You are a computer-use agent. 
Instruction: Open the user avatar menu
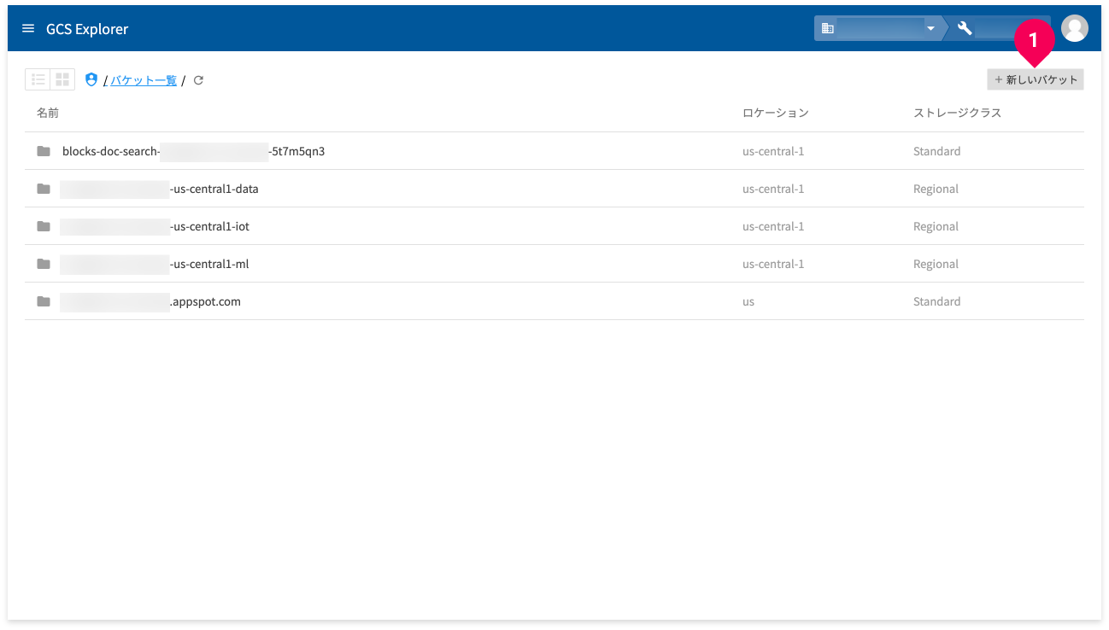click(1074, 28)
